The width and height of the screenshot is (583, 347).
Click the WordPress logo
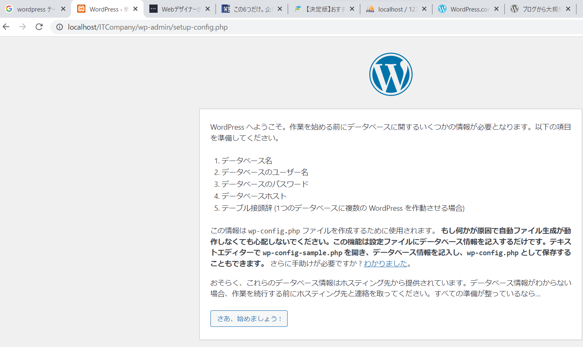pyautogui.click(x=390, y=74)
